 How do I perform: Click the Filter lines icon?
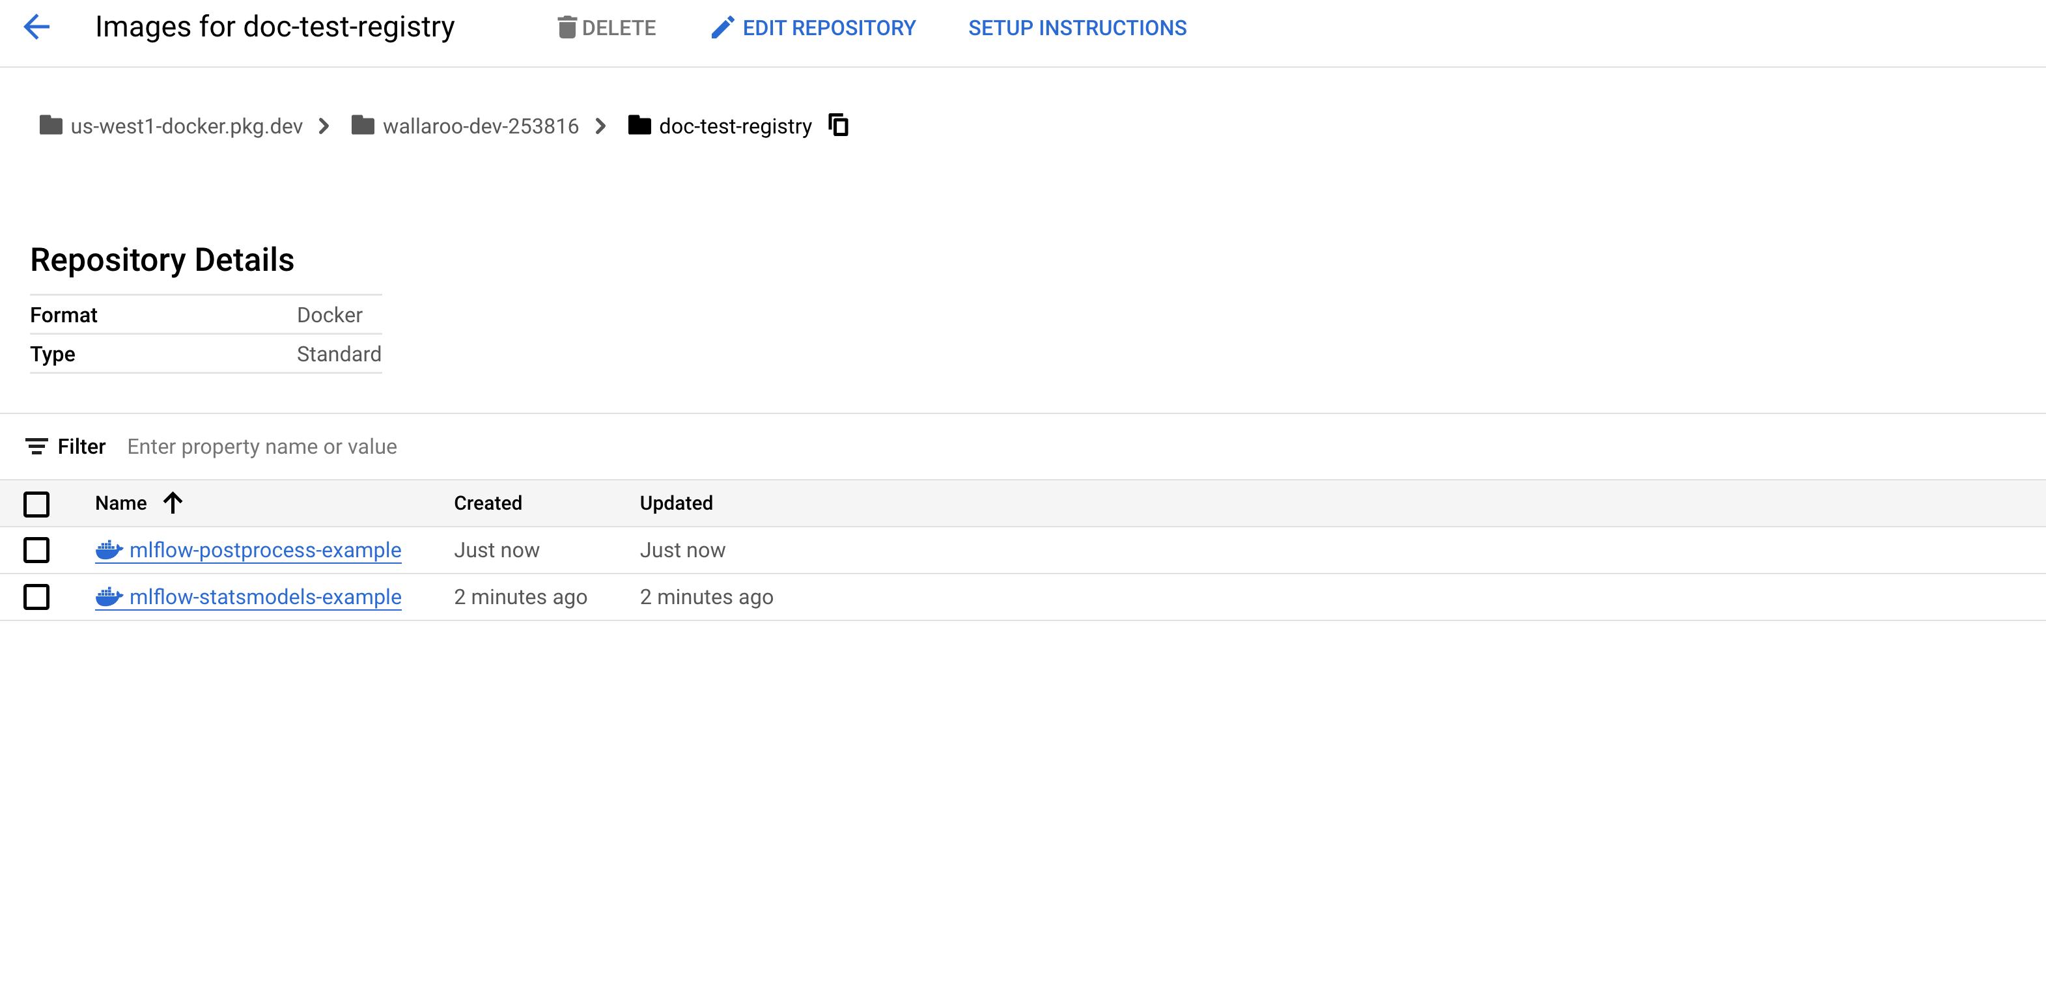click(x=36, y=446)
